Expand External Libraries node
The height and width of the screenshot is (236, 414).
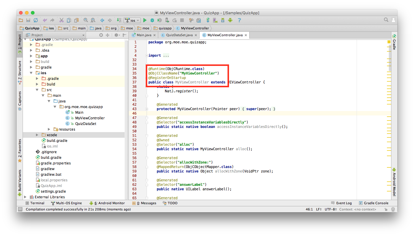coord(25,197)
